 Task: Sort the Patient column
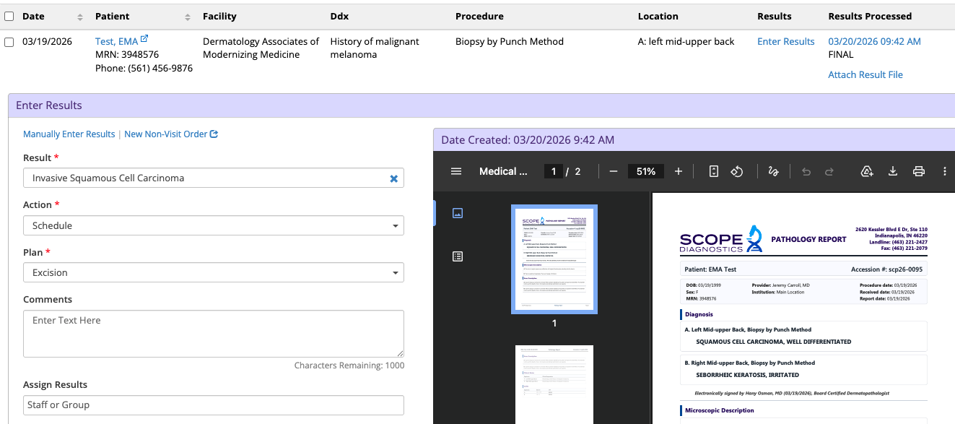188,16
